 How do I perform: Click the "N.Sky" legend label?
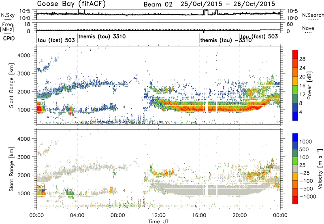(8, 15)
